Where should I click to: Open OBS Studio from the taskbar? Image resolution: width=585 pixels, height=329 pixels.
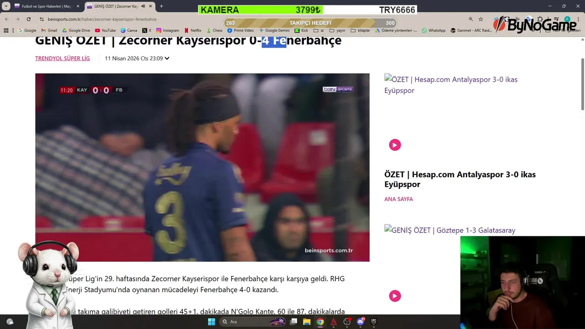347,322
